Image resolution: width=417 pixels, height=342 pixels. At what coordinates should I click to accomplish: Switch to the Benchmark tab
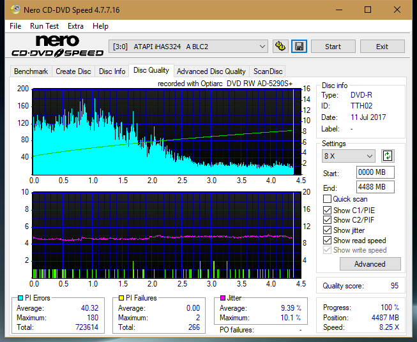coord(31,71)
